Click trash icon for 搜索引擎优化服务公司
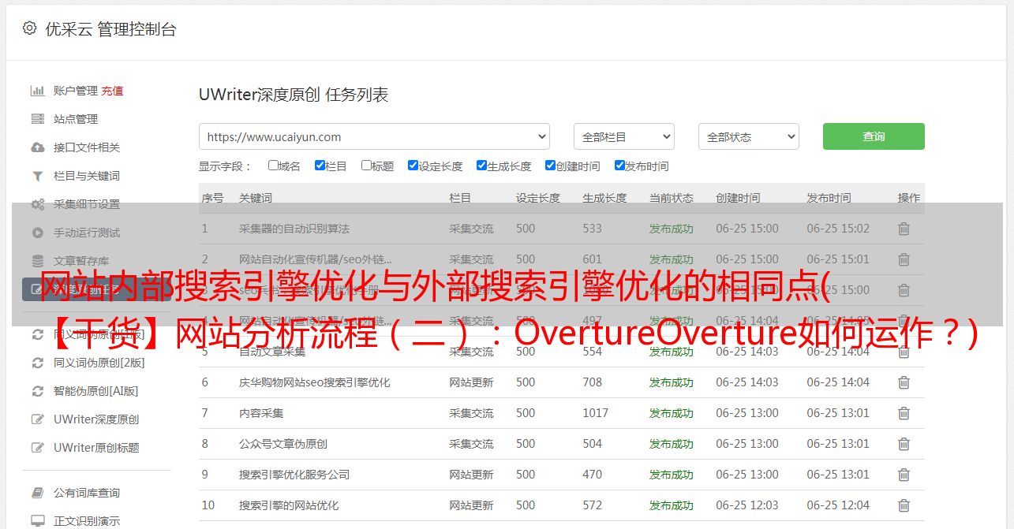This screenshot has height=529, width=1014. tap(904, 475)
